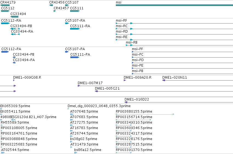Select the DME1-020N11 clone
This screenshot has height=154, width=233.
pos(198,80)
